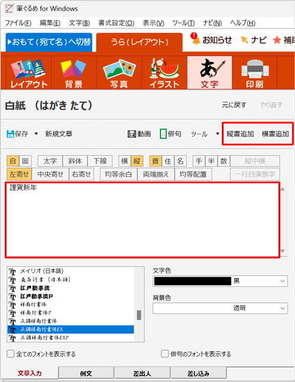Click the star 補助 icon
This screenshot has height=382, width=295.
point(277,40)
